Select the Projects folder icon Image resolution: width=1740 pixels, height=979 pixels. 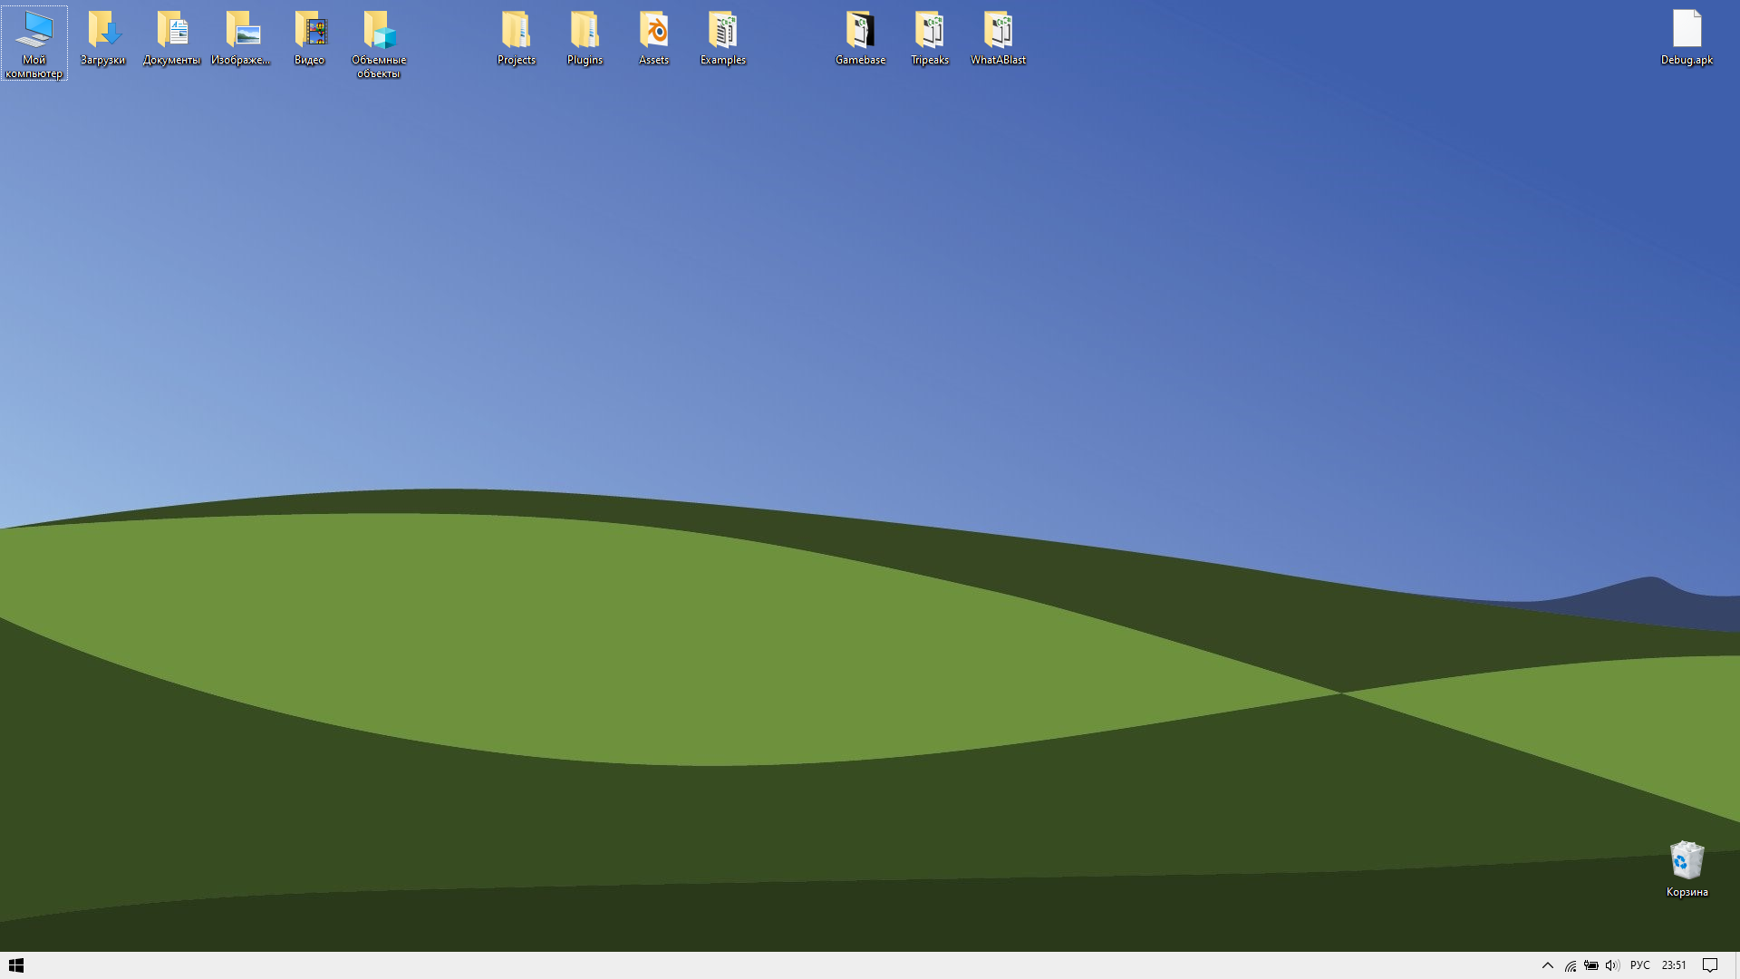517,38
